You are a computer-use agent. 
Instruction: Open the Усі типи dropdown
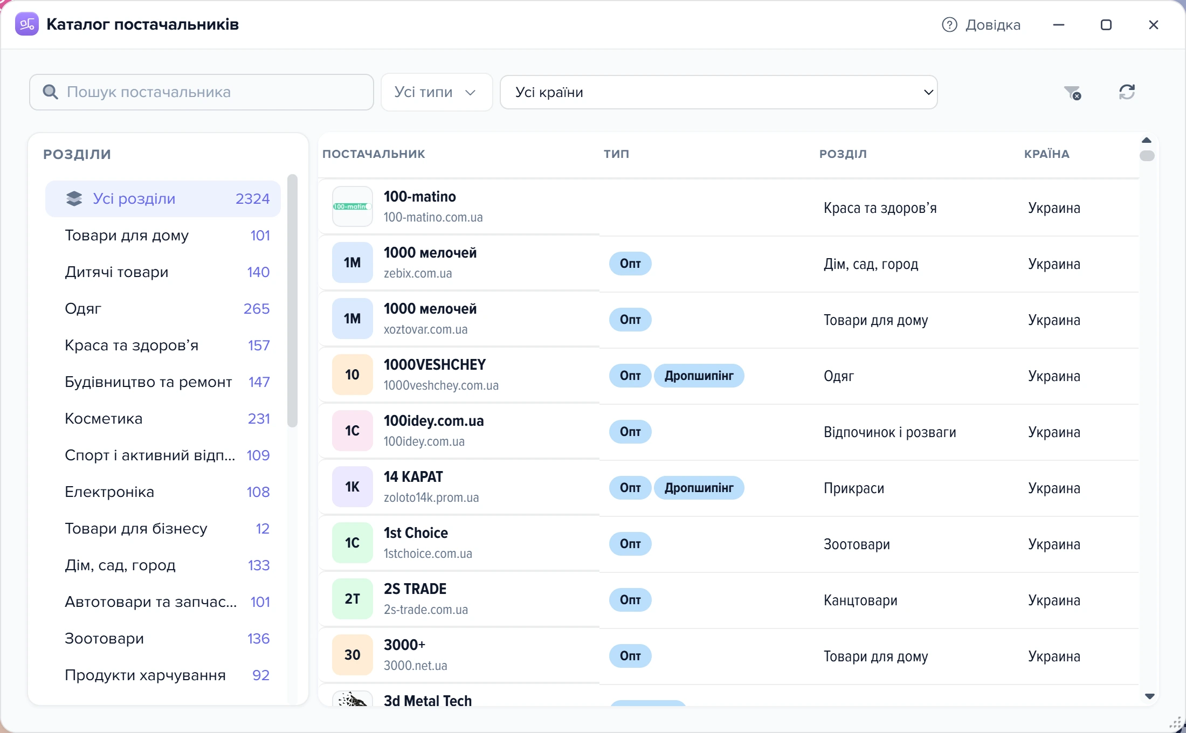click(x=437, y=92)
